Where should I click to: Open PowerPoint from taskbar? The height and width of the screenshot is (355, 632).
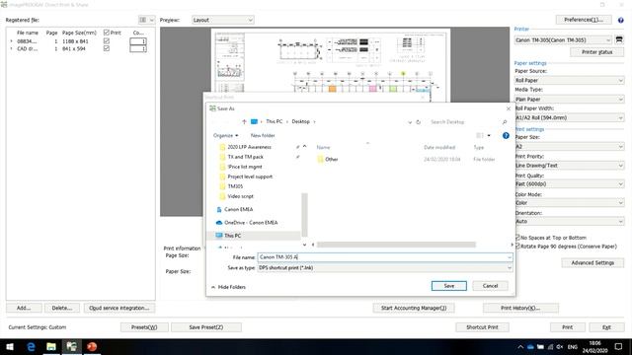click(92, 346)
